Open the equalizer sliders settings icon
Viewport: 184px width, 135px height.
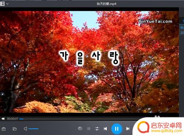click(97, 129)
